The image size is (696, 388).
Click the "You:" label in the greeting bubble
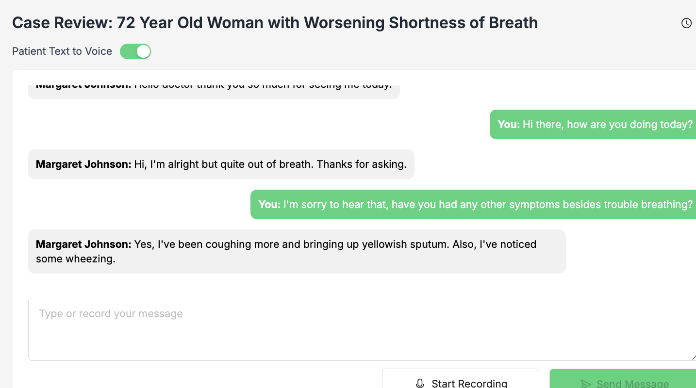[509, 125]
